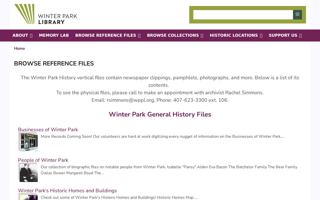Screen dimensions: 320x200
Task: Click the Winter Park General History Files heading
Action: [x=160, y=114]
